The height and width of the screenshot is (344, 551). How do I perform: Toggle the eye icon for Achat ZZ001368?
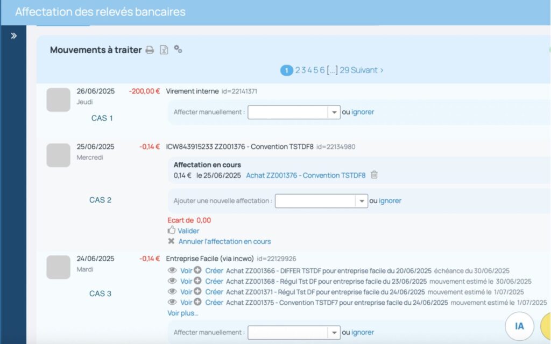[x=172, y=281]
